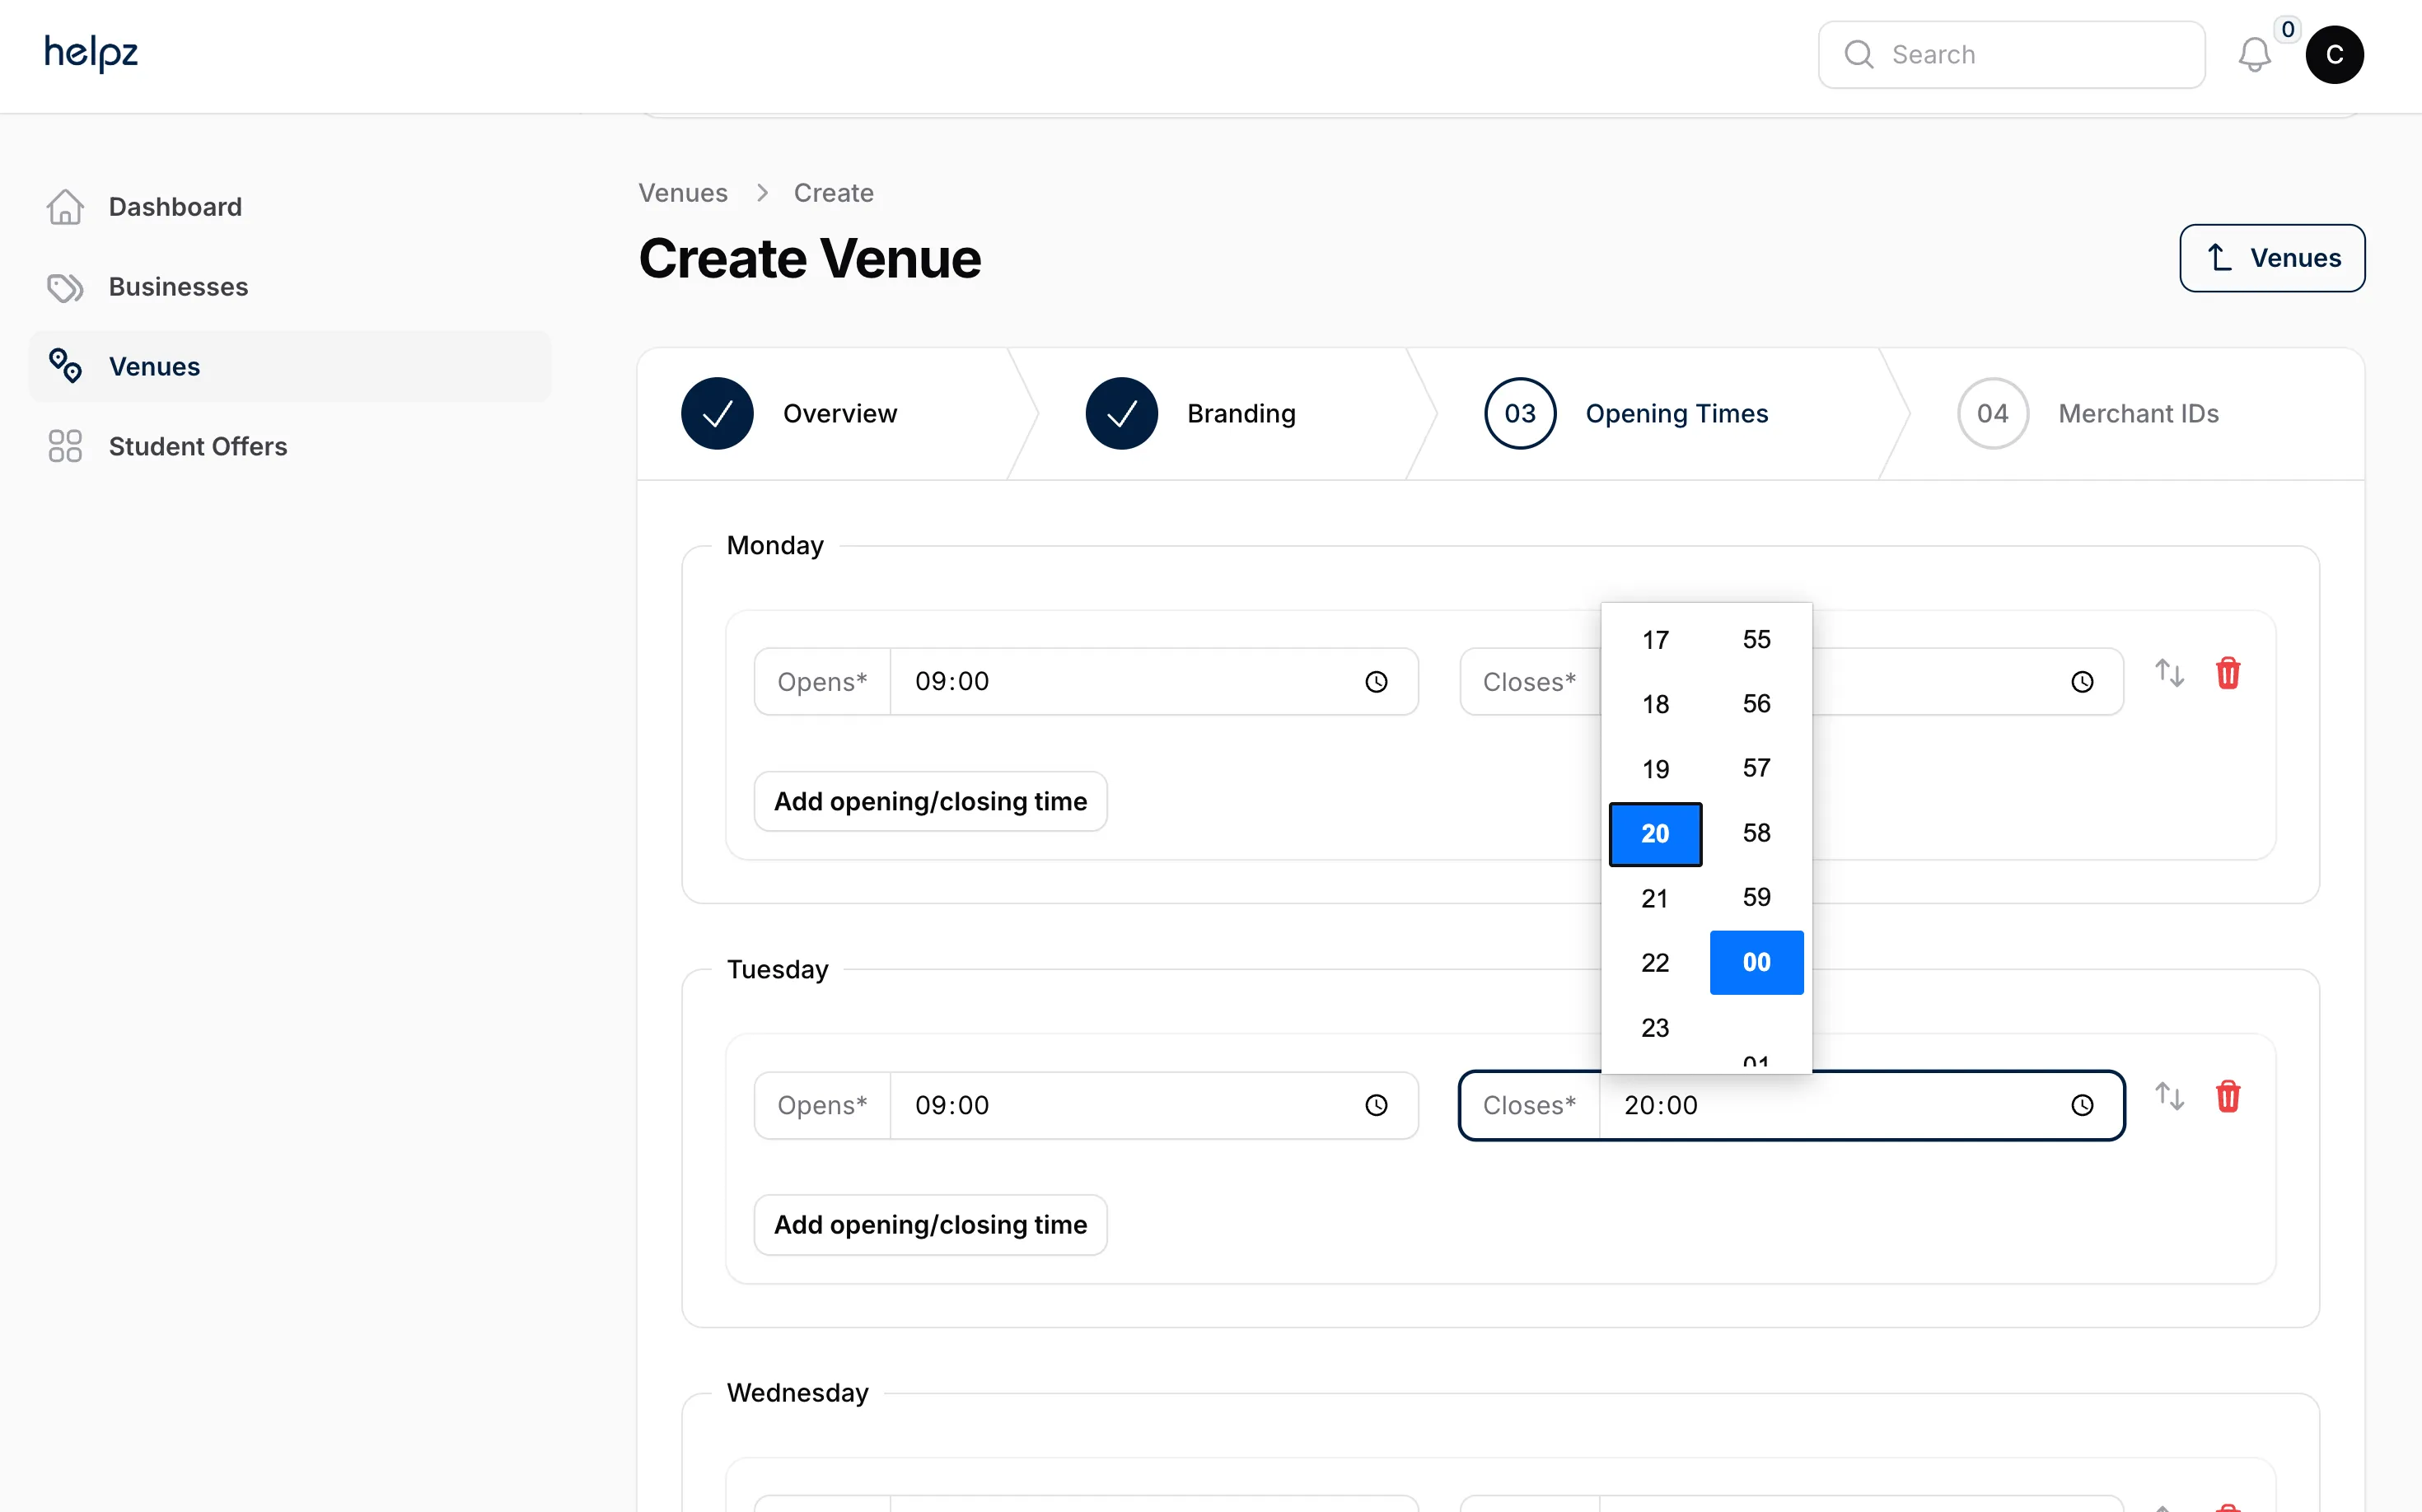Click highlighted minute 00 option
Image resolution: width=2422 pixels, height=1512 pixels.
click(x=1756, y=962)
